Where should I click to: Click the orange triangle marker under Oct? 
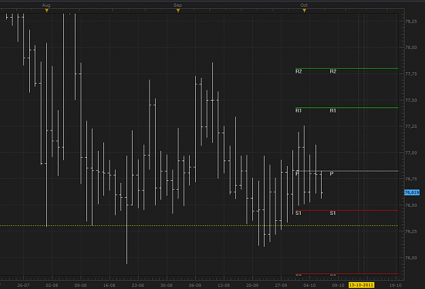click(x=305, y=11)
